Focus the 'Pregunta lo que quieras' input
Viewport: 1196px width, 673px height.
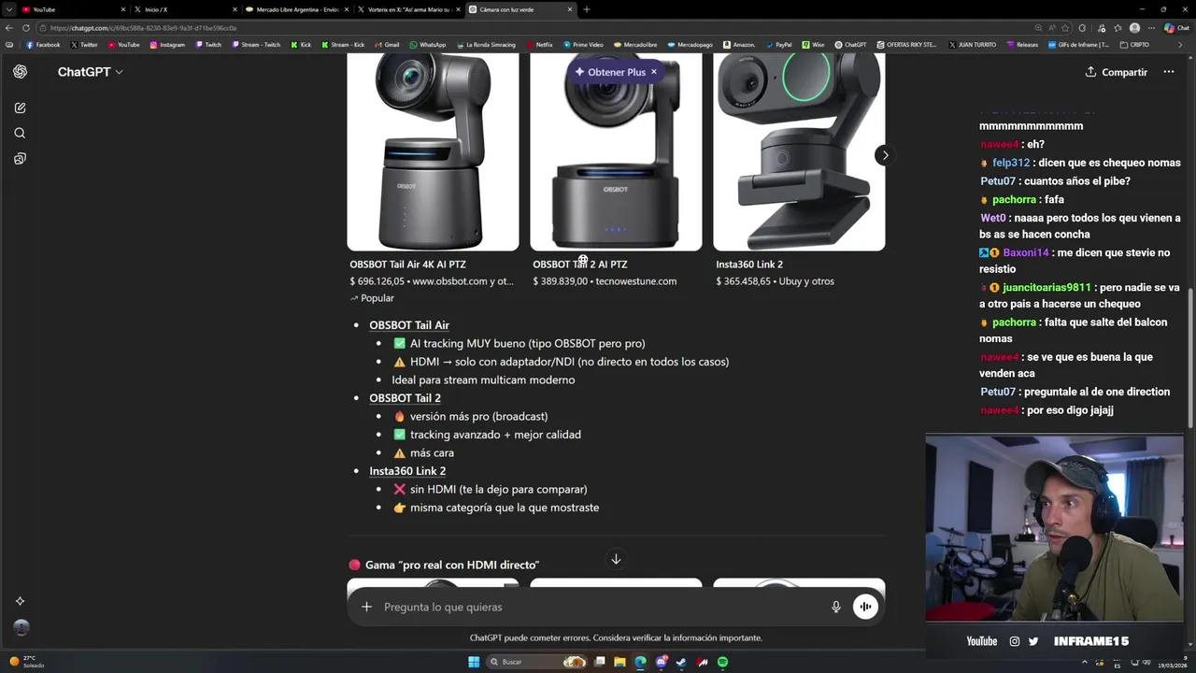(598, 607)
